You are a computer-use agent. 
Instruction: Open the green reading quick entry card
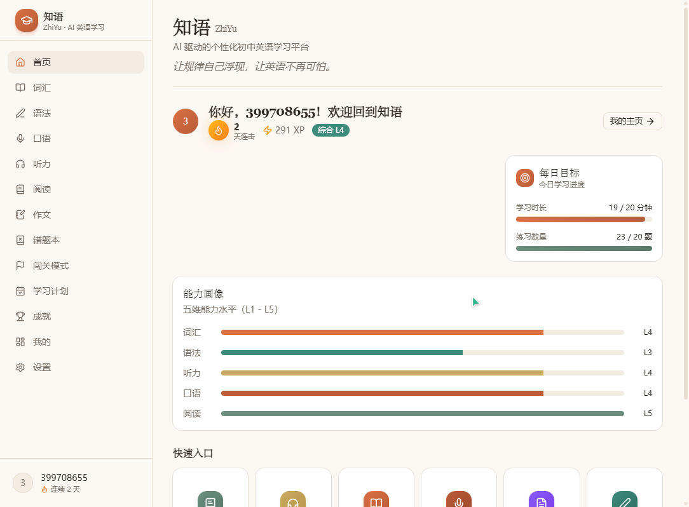coord(210,488)
